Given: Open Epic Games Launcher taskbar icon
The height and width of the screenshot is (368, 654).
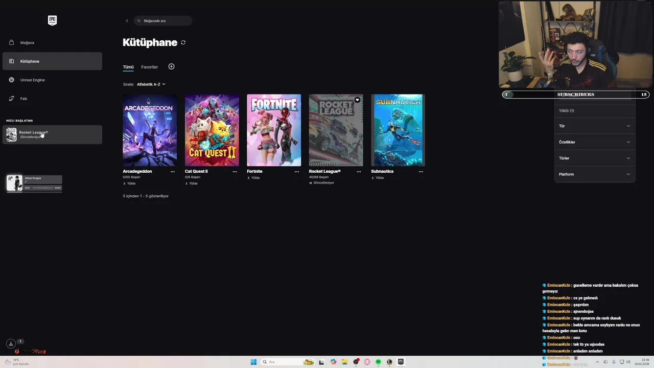Looking at the screenshot, I should 401,362.
